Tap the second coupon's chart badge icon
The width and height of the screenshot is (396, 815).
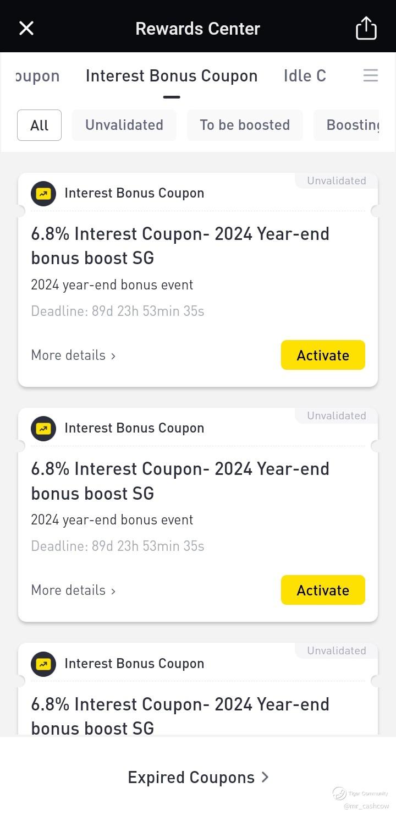click(43, 429)
